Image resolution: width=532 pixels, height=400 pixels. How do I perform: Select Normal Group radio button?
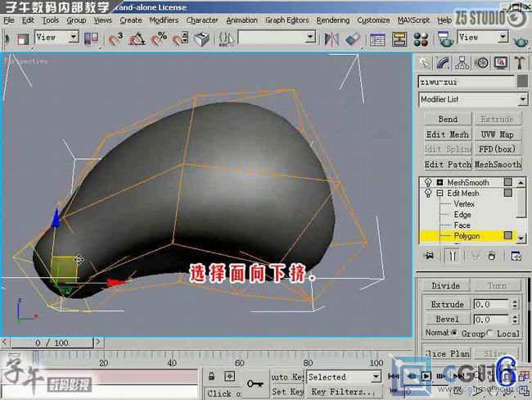(454, 332)
